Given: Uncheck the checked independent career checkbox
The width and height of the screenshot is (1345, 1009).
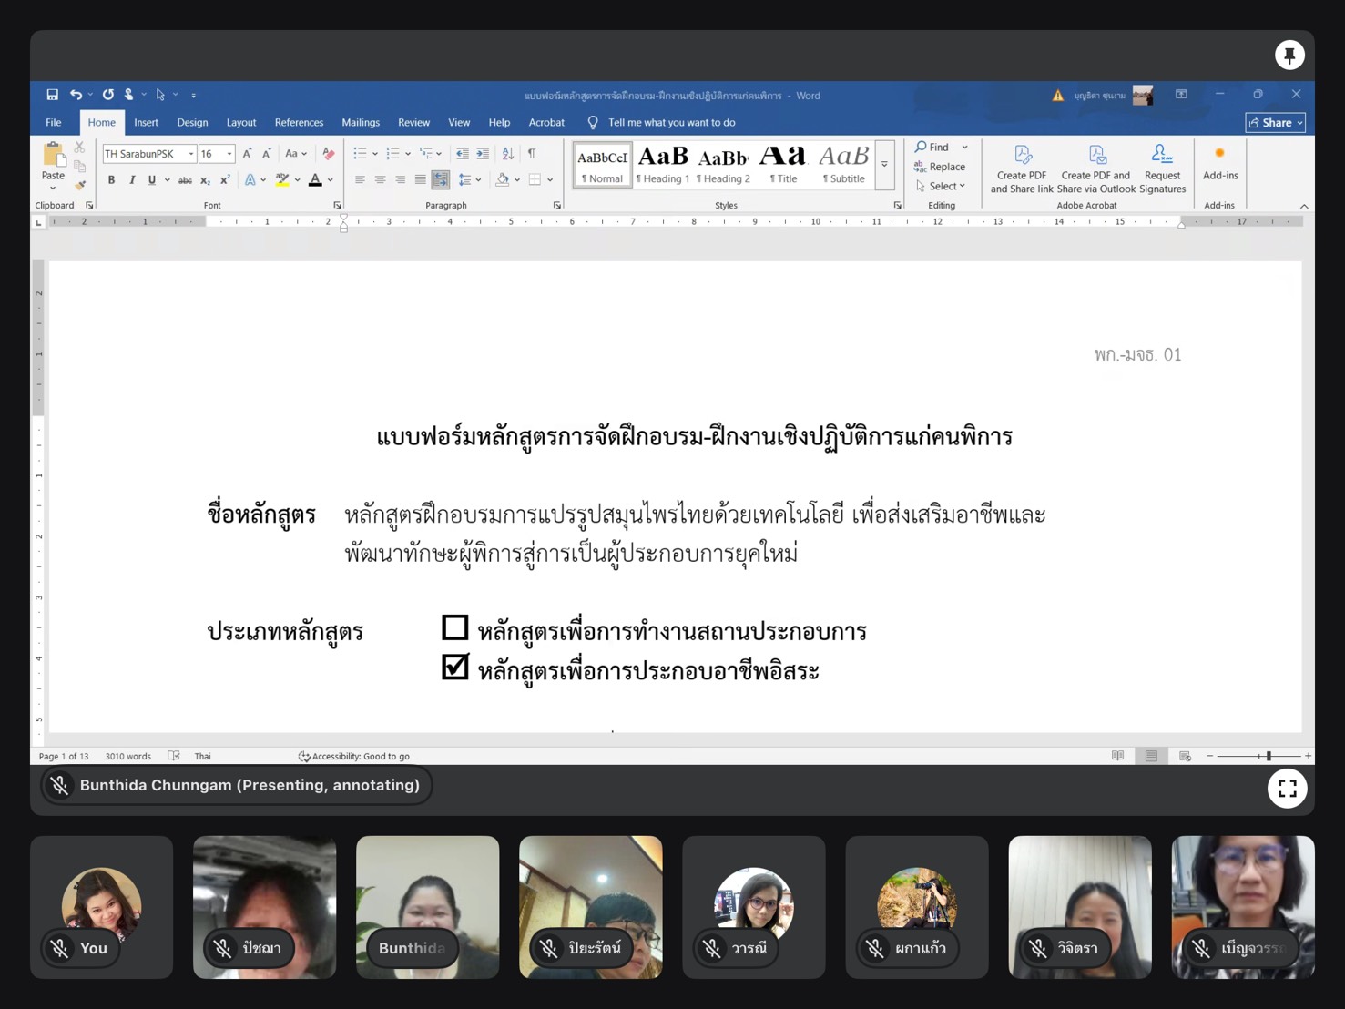Looking at the screenshot, I should point(454,668).
